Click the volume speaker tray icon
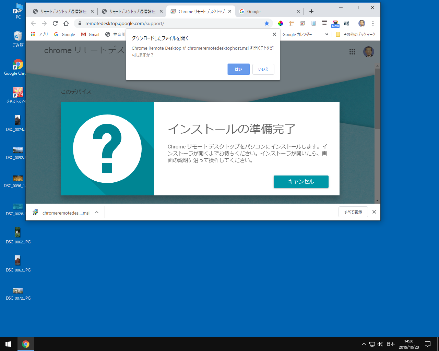This screenshot has width=439, height=351. coord(380,344)
